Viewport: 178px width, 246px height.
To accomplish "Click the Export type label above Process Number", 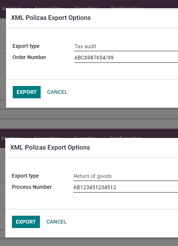I will coord(25,176).
